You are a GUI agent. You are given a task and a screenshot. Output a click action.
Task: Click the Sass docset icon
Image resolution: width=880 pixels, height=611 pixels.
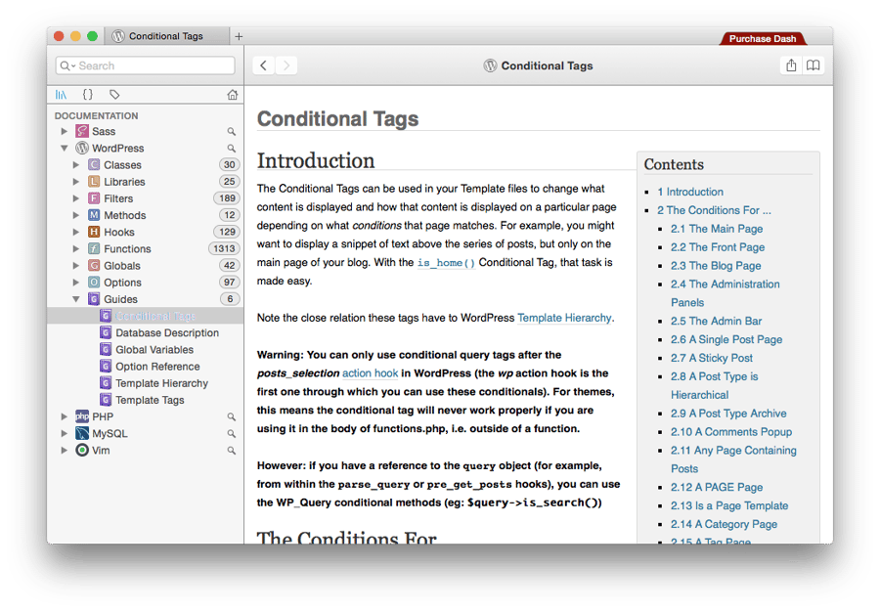tap(82, 131)
